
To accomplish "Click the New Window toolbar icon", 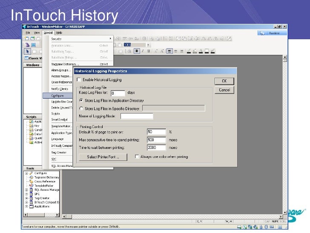I will 27,38.
